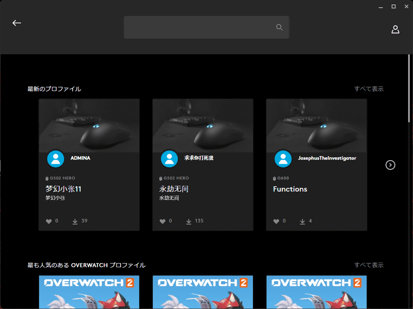Download the Functions profile
This screenshot has width=413, height=309.
pyautogui.click(x=303, y=221)
